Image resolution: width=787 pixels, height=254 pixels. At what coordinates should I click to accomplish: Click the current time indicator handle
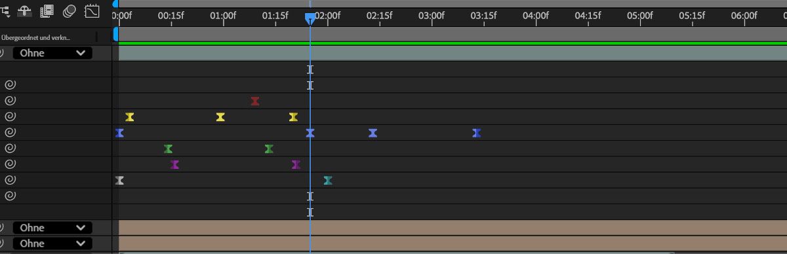point(310,19)
